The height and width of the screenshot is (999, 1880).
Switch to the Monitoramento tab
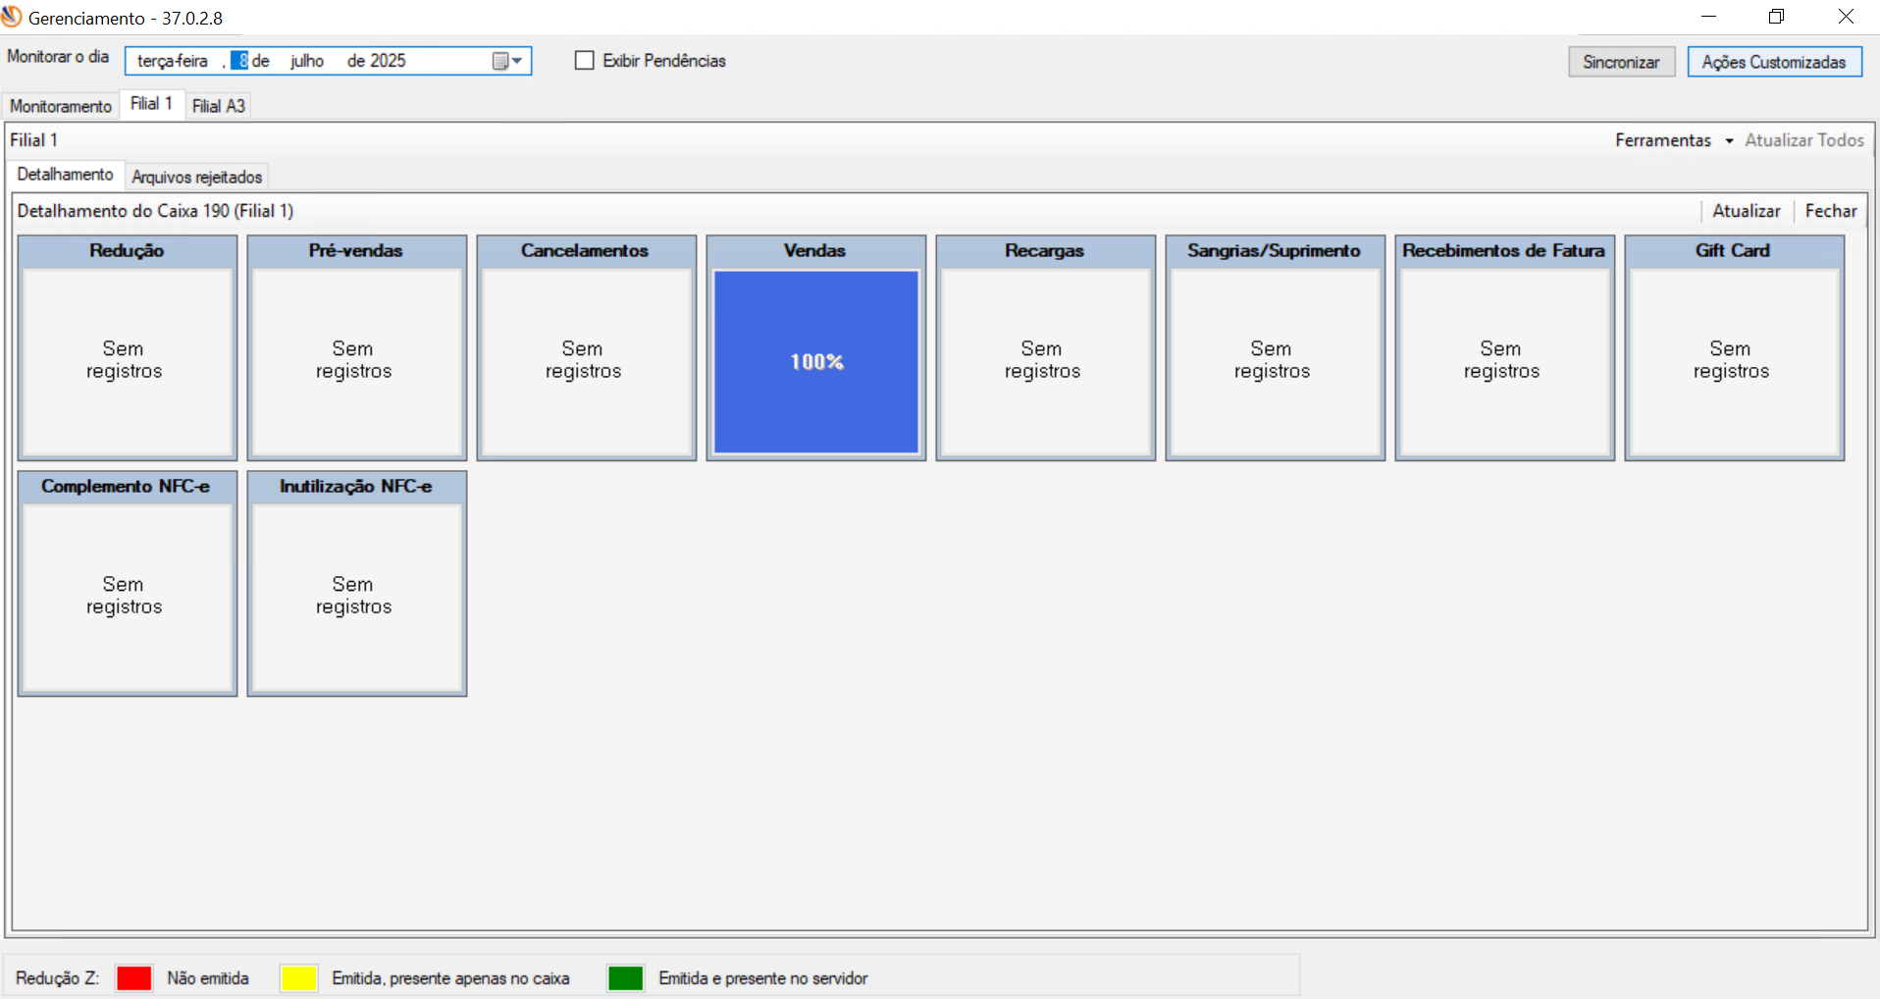pyautogui.click(x=61, y=106)
